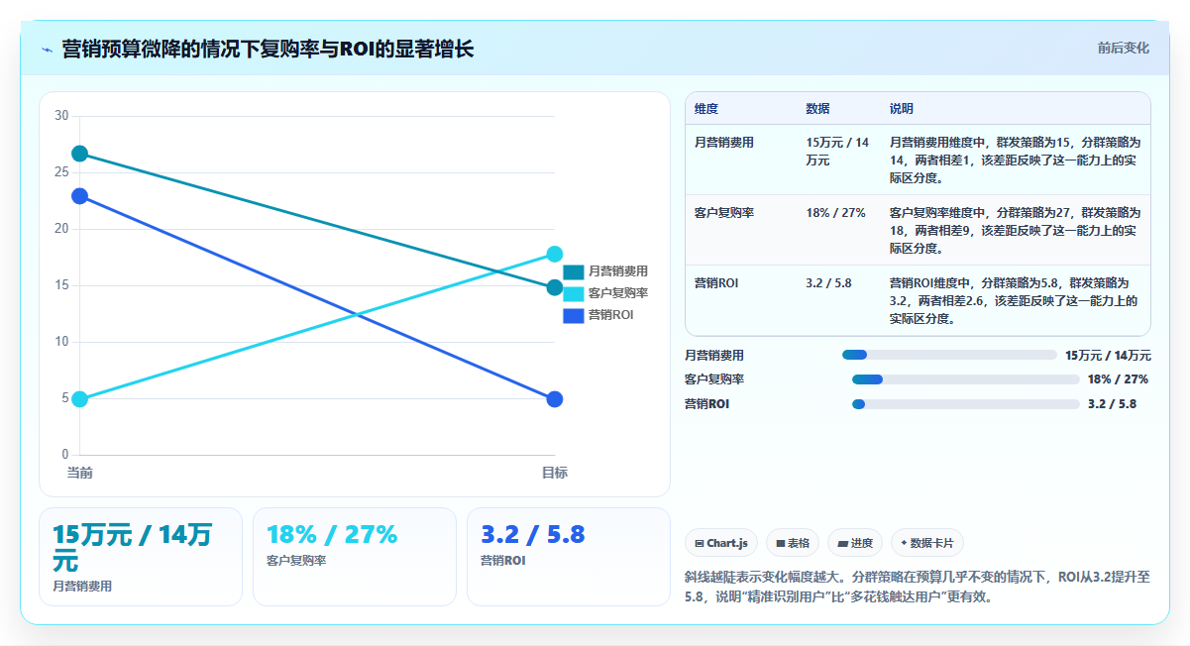Select the 客户复购率 table row label
Image resolution: width=1190 pixels, height=646 pixels.
pyautogui.click(x=724, y=213)
